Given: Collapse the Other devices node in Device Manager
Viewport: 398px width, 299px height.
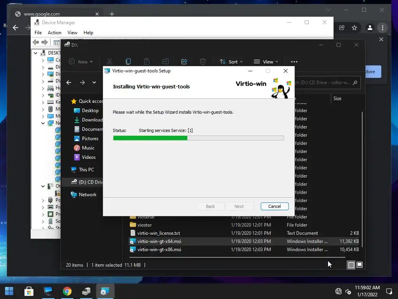Looking at the screenshot, I should 43,186.
